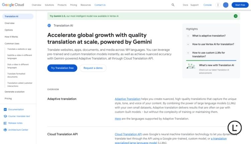Click the search magnifier icon
This screenshot has height=144, width=251.
(173, 5)
